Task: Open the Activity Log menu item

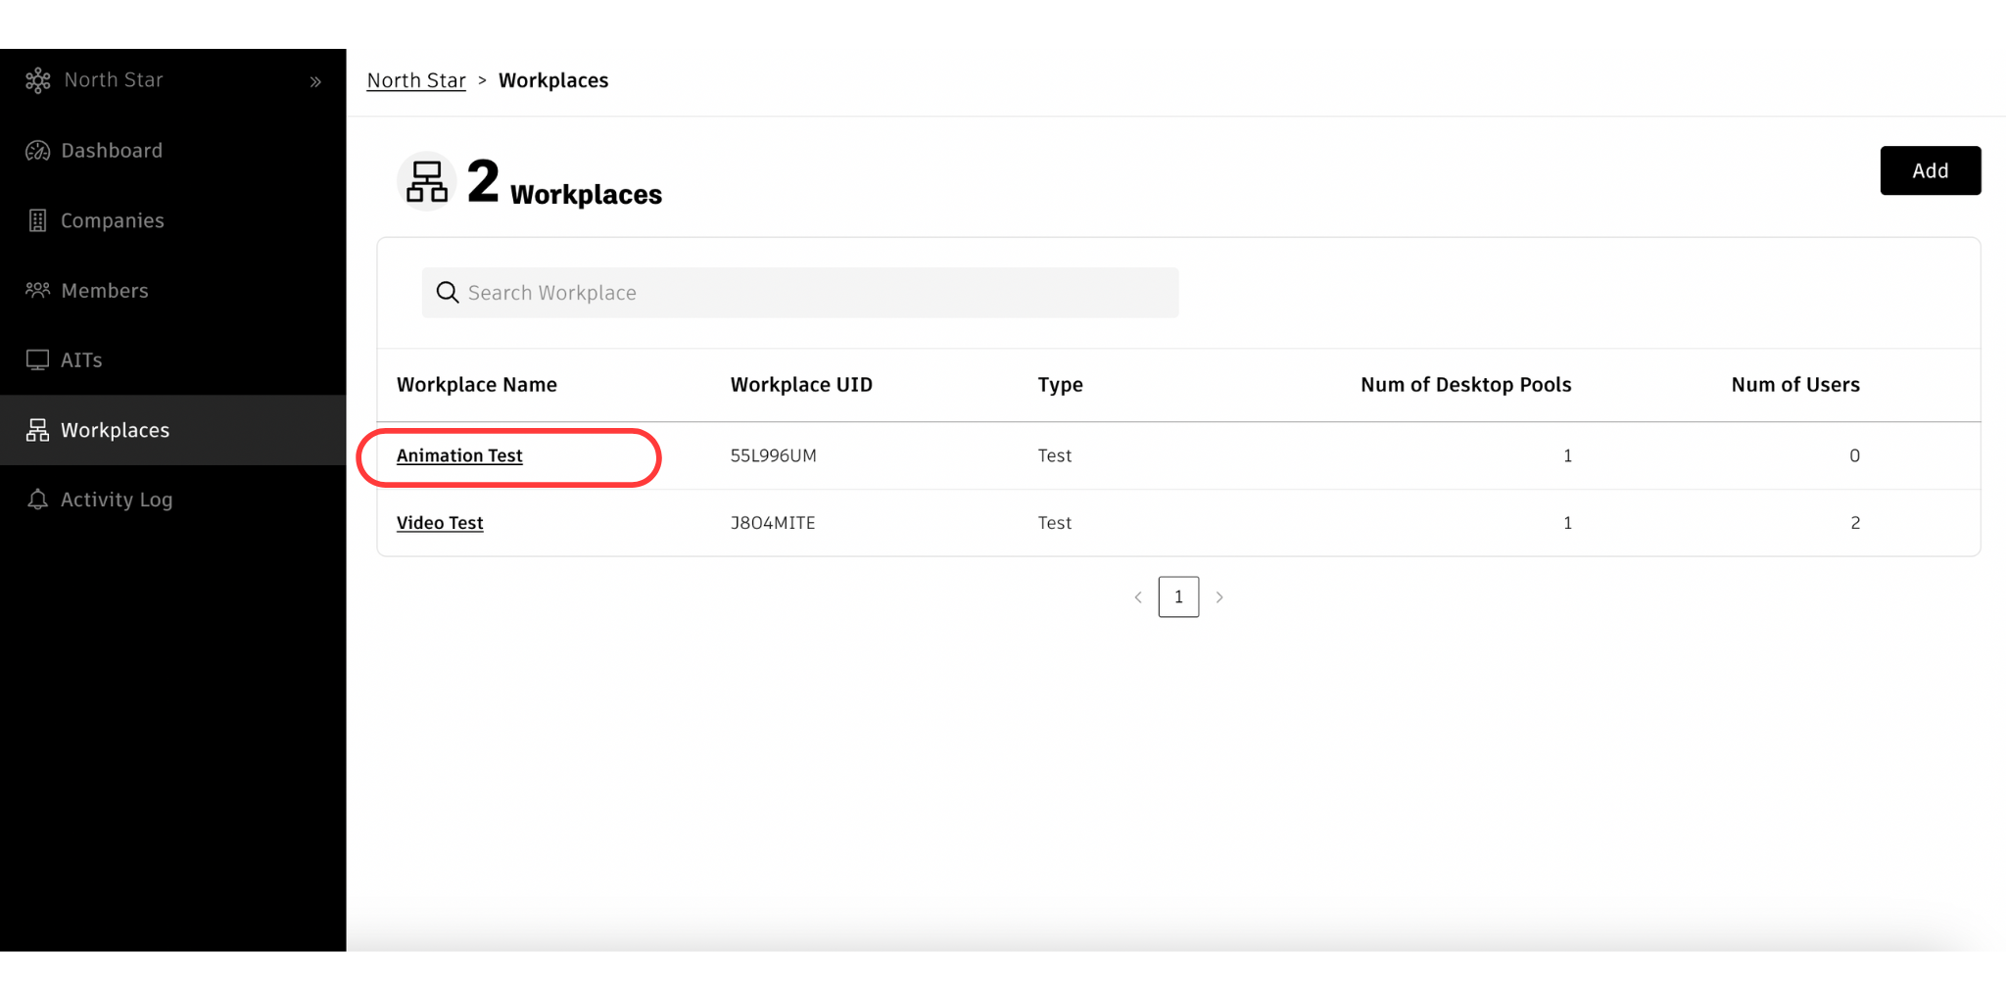Action: [x=117, y=500]
